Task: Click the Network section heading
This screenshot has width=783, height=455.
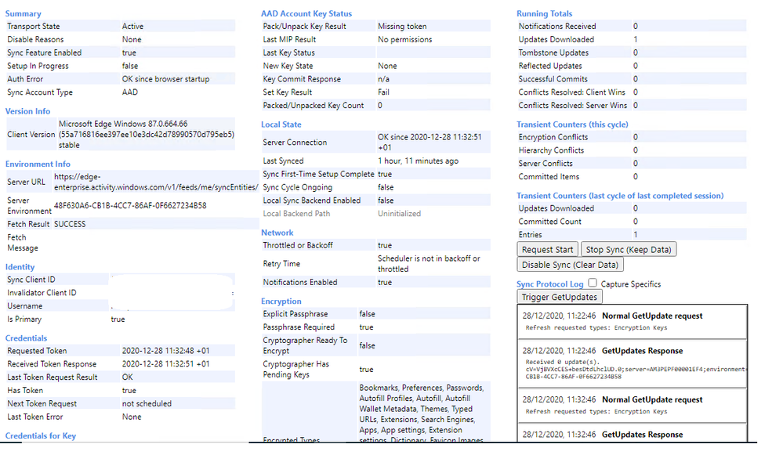Action: tap(277, 233)
